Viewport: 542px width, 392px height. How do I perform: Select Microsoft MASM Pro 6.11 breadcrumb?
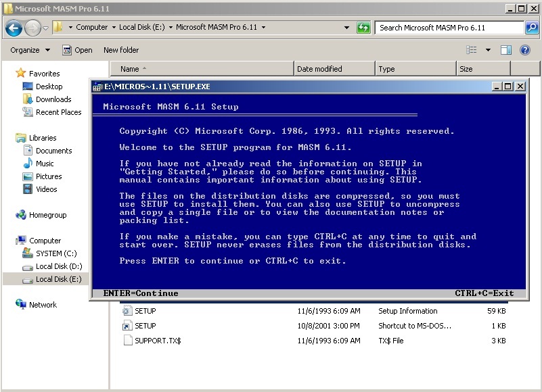(x=217, y=27)
